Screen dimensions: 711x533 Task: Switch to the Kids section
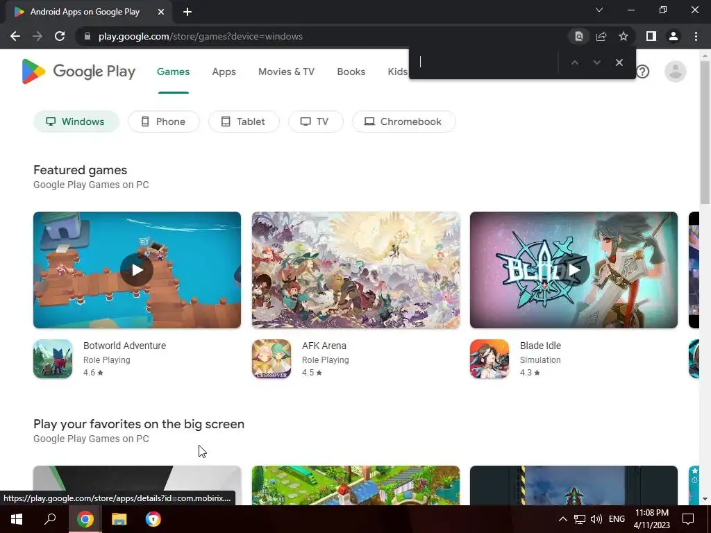coord(398,71)
